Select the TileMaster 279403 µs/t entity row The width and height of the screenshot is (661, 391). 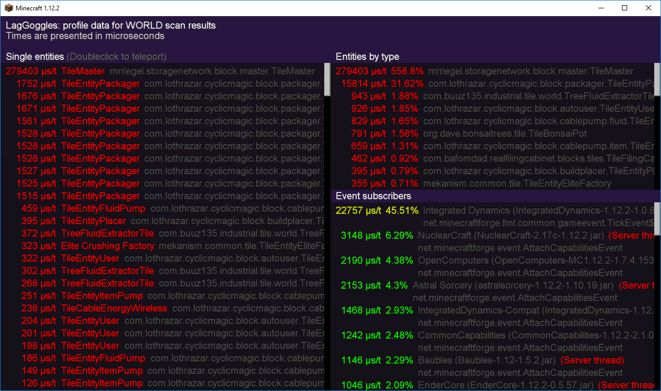coord(162,71)
